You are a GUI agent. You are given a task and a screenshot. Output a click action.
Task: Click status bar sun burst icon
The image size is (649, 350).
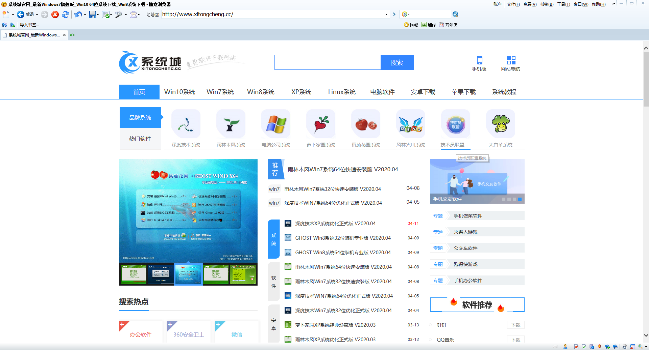point(600,346)
